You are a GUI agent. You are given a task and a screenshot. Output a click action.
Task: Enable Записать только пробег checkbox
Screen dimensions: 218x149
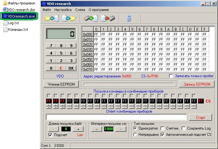click(171, 76)
